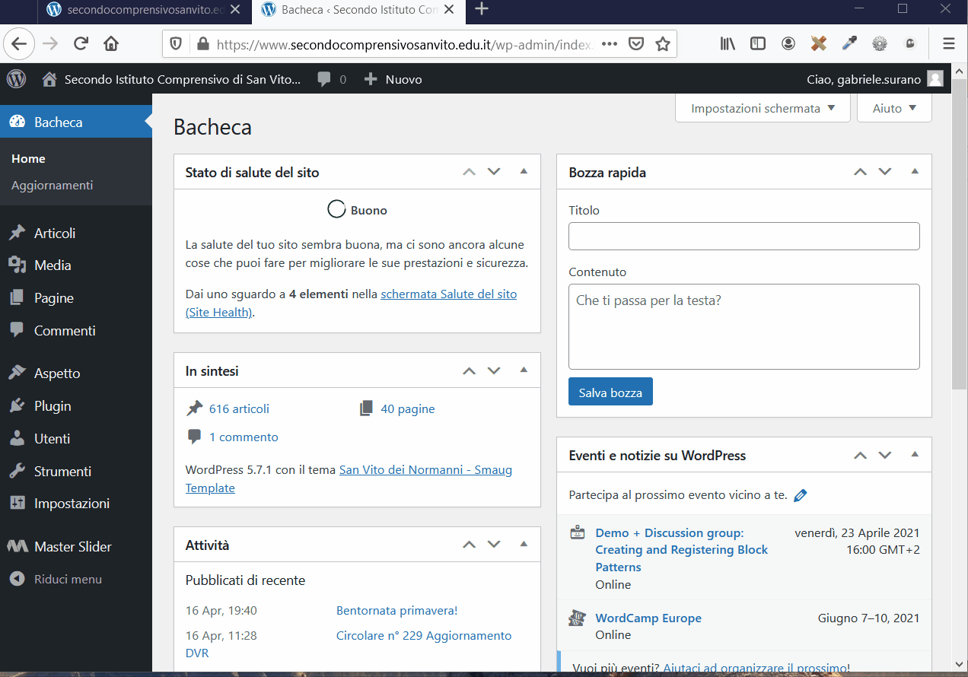Screen dimensions: 968x677
Task: Open user avatar in admin bar
Action: (x=935, y=79)
